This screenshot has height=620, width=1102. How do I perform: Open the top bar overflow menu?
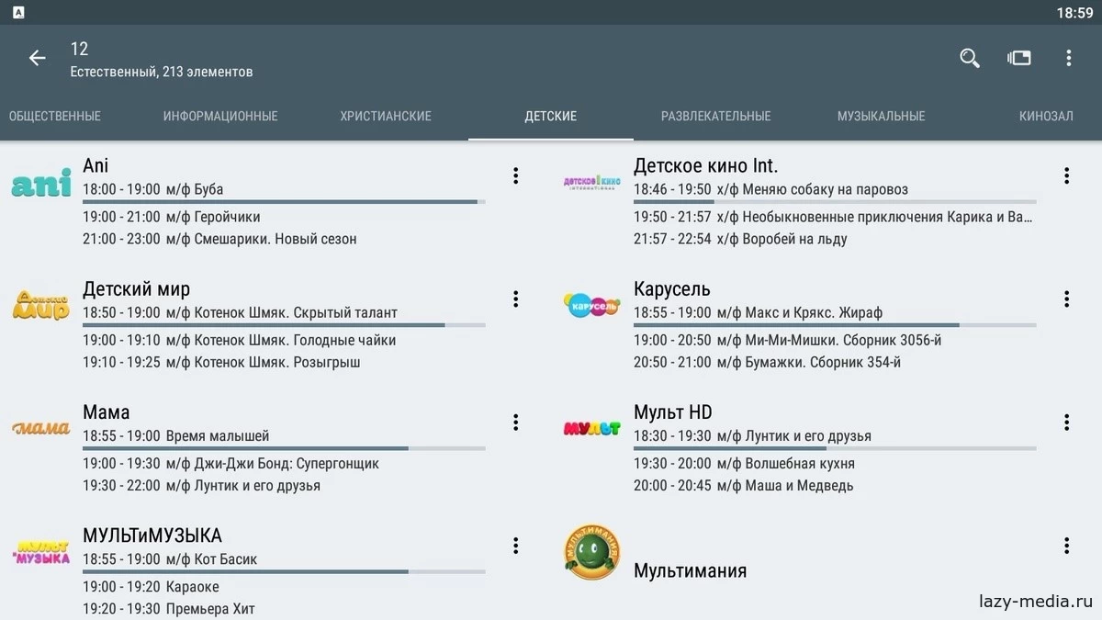1068,58
